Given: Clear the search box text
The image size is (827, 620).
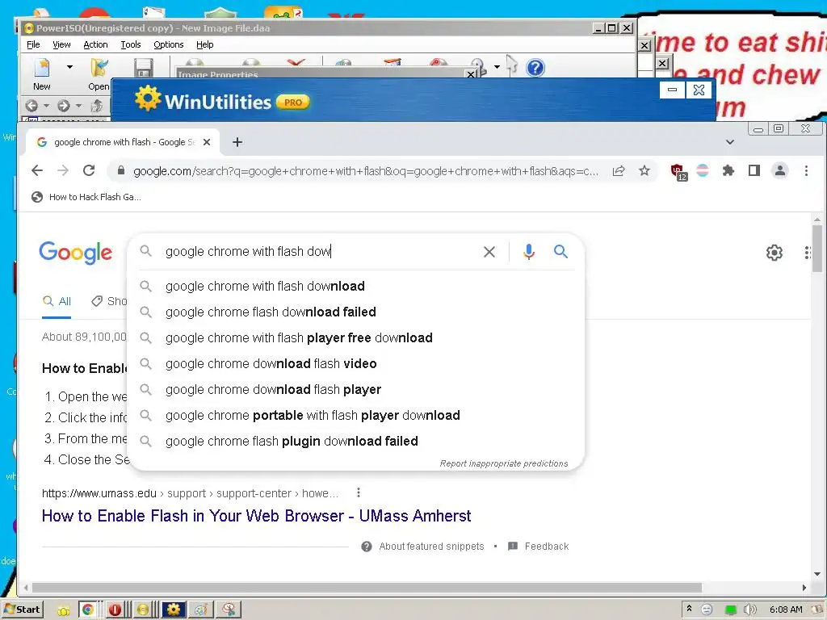Looking at the screenshot, I should 489,252.
